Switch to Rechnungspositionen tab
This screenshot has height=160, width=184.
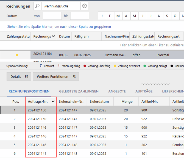tap(29, 91)
